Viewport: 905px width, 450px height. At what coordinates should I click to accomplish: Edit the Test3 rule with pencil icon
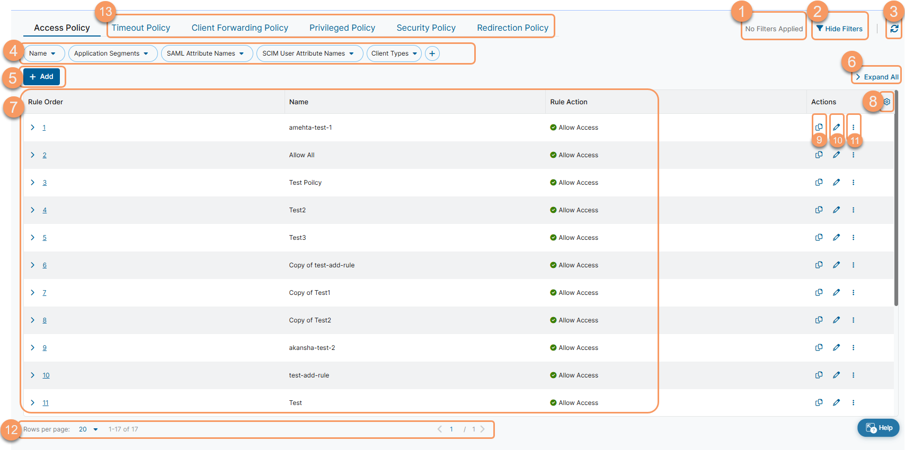point(836,238)
